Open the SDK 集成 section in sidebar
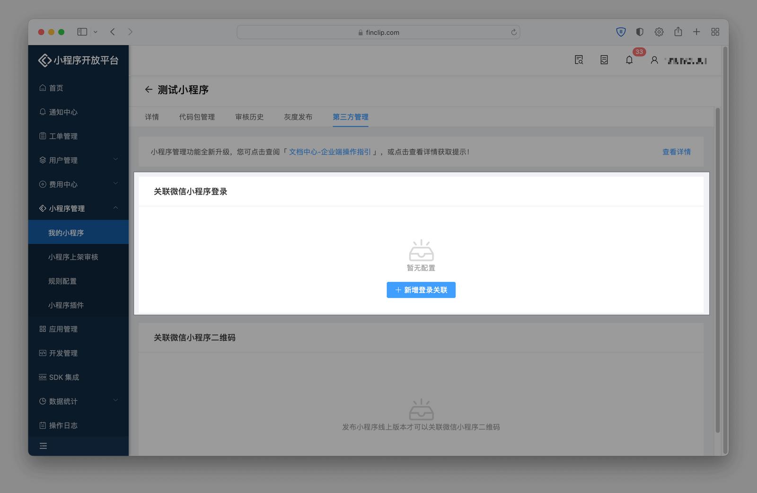 click(43, 377)
